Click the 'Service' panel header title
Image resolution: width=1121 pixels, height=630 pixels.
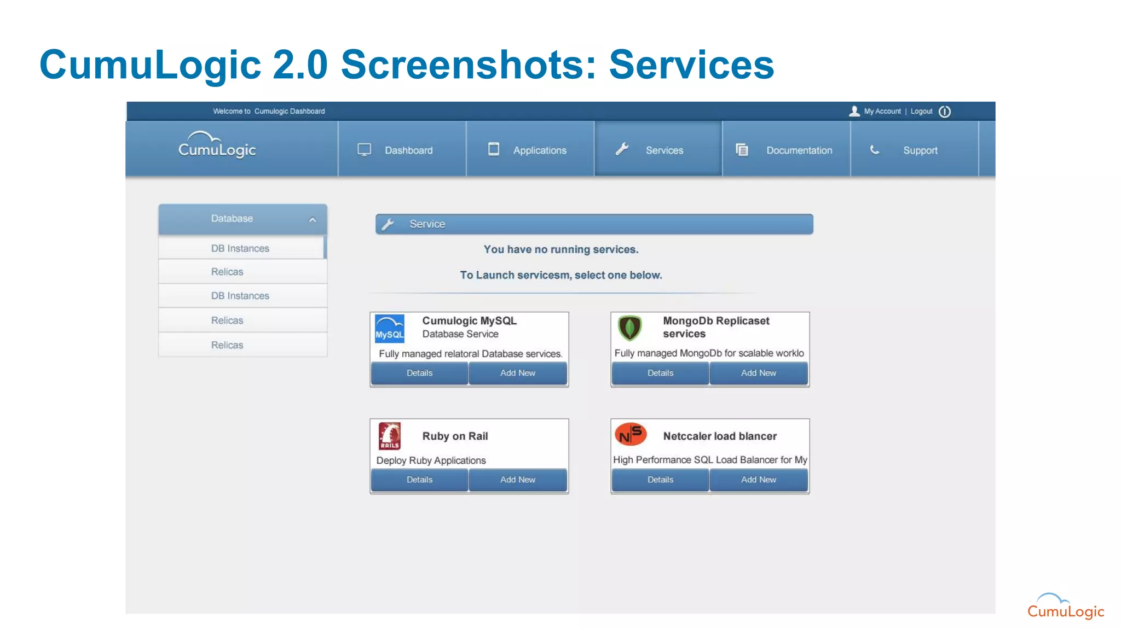[427, 224]
